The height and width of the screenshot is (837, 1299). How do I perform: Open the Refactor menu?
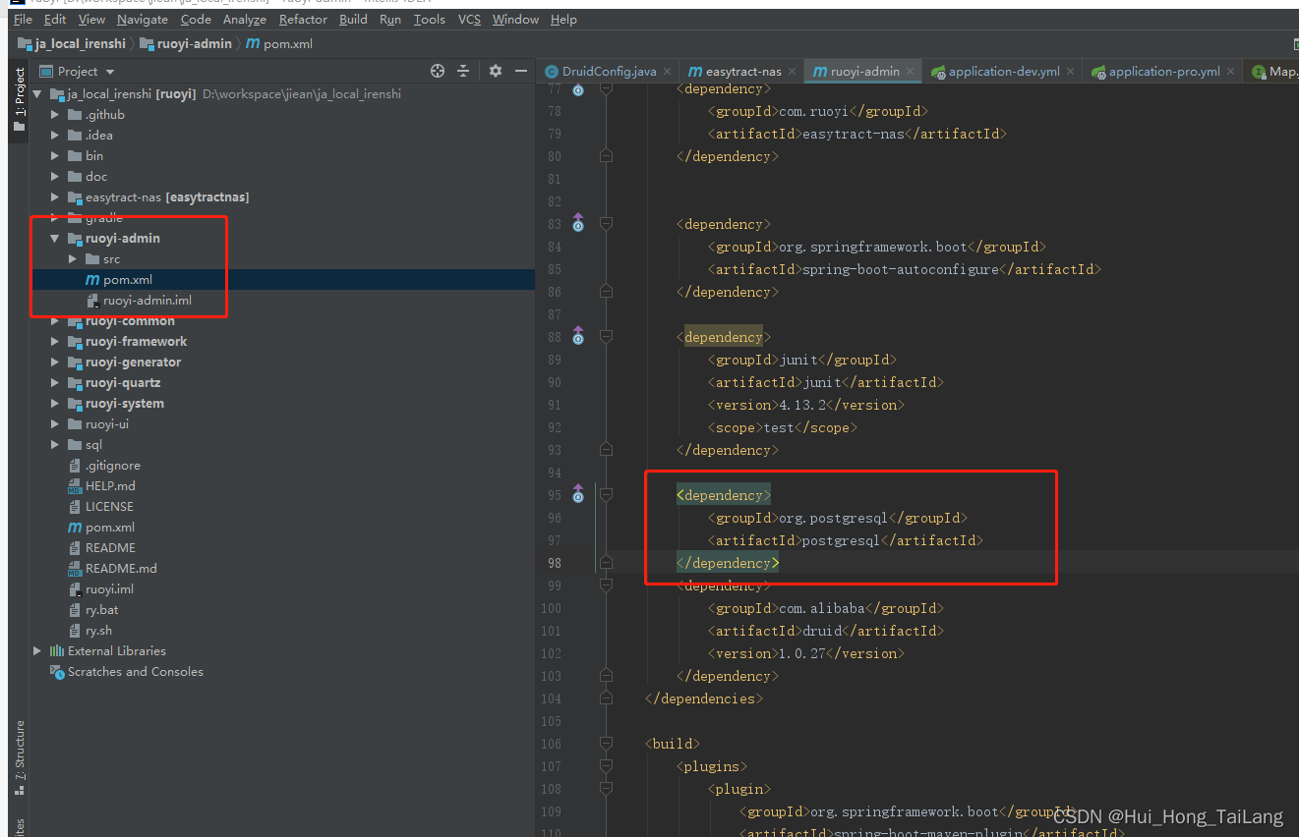303,19
